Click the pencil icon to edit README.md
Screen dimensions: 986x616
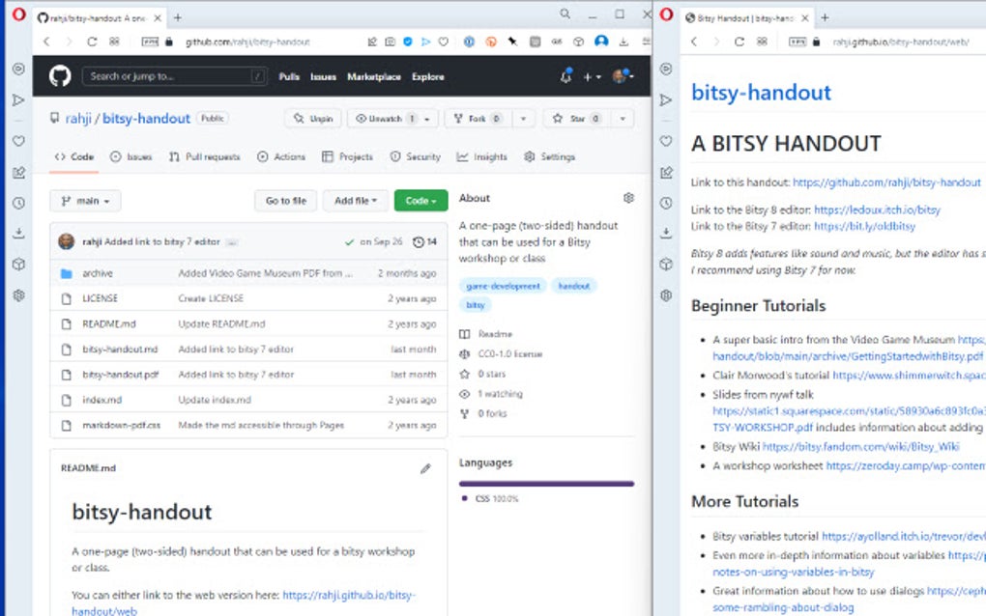pyautogui.click(x=424, y=468)
